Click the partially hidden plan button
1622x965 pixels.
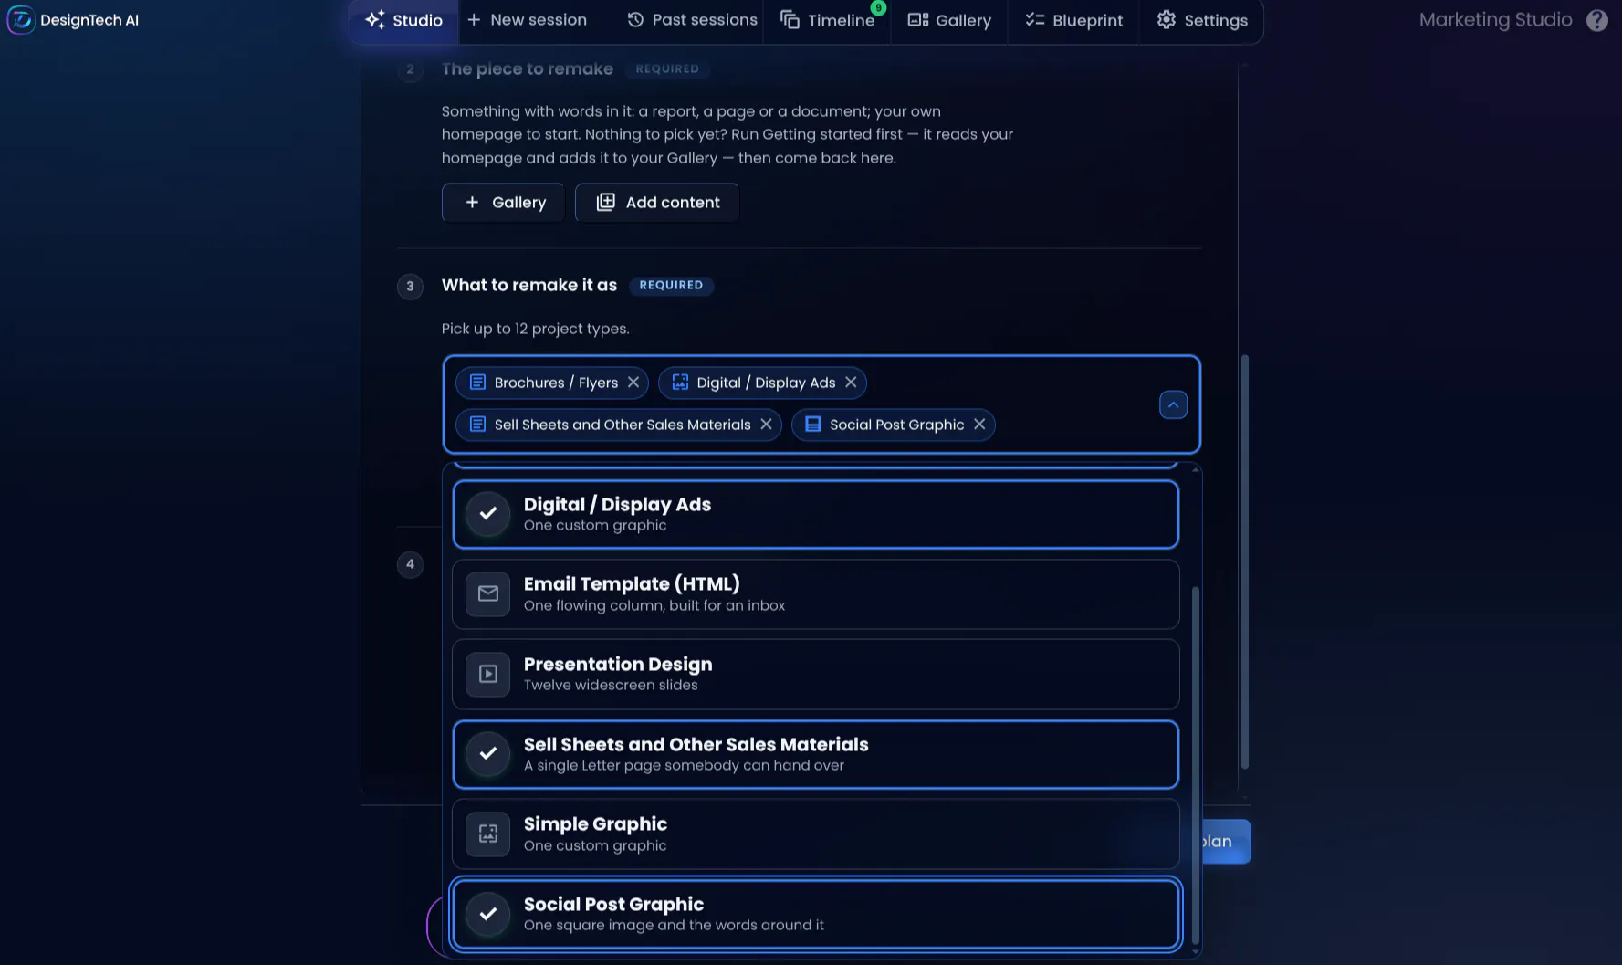tap(1225, 842)
